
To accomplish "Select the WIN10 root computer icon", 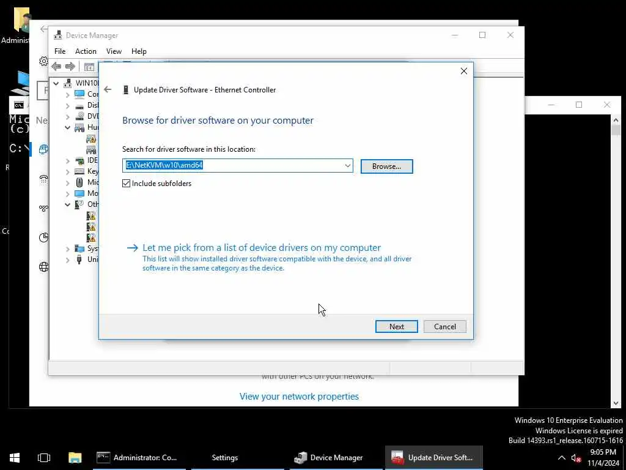I will [x=68, y=83].
